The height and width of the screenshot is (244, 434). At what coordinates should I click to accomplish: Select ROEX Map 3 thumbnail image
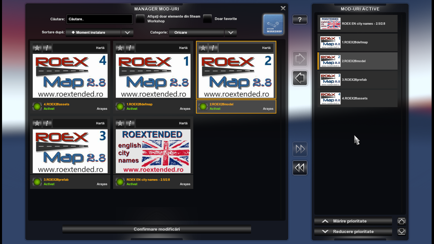pyautogui.click(x=70, y=151)
